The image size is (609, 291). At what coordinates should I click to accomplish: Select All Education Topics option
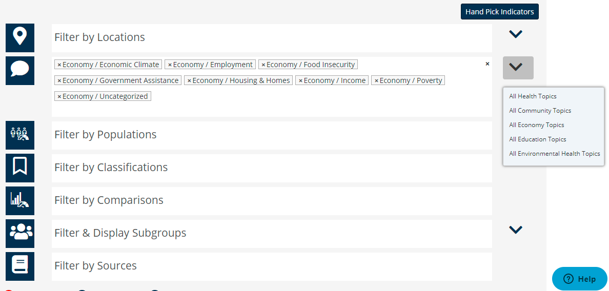(x=538, y=139)
